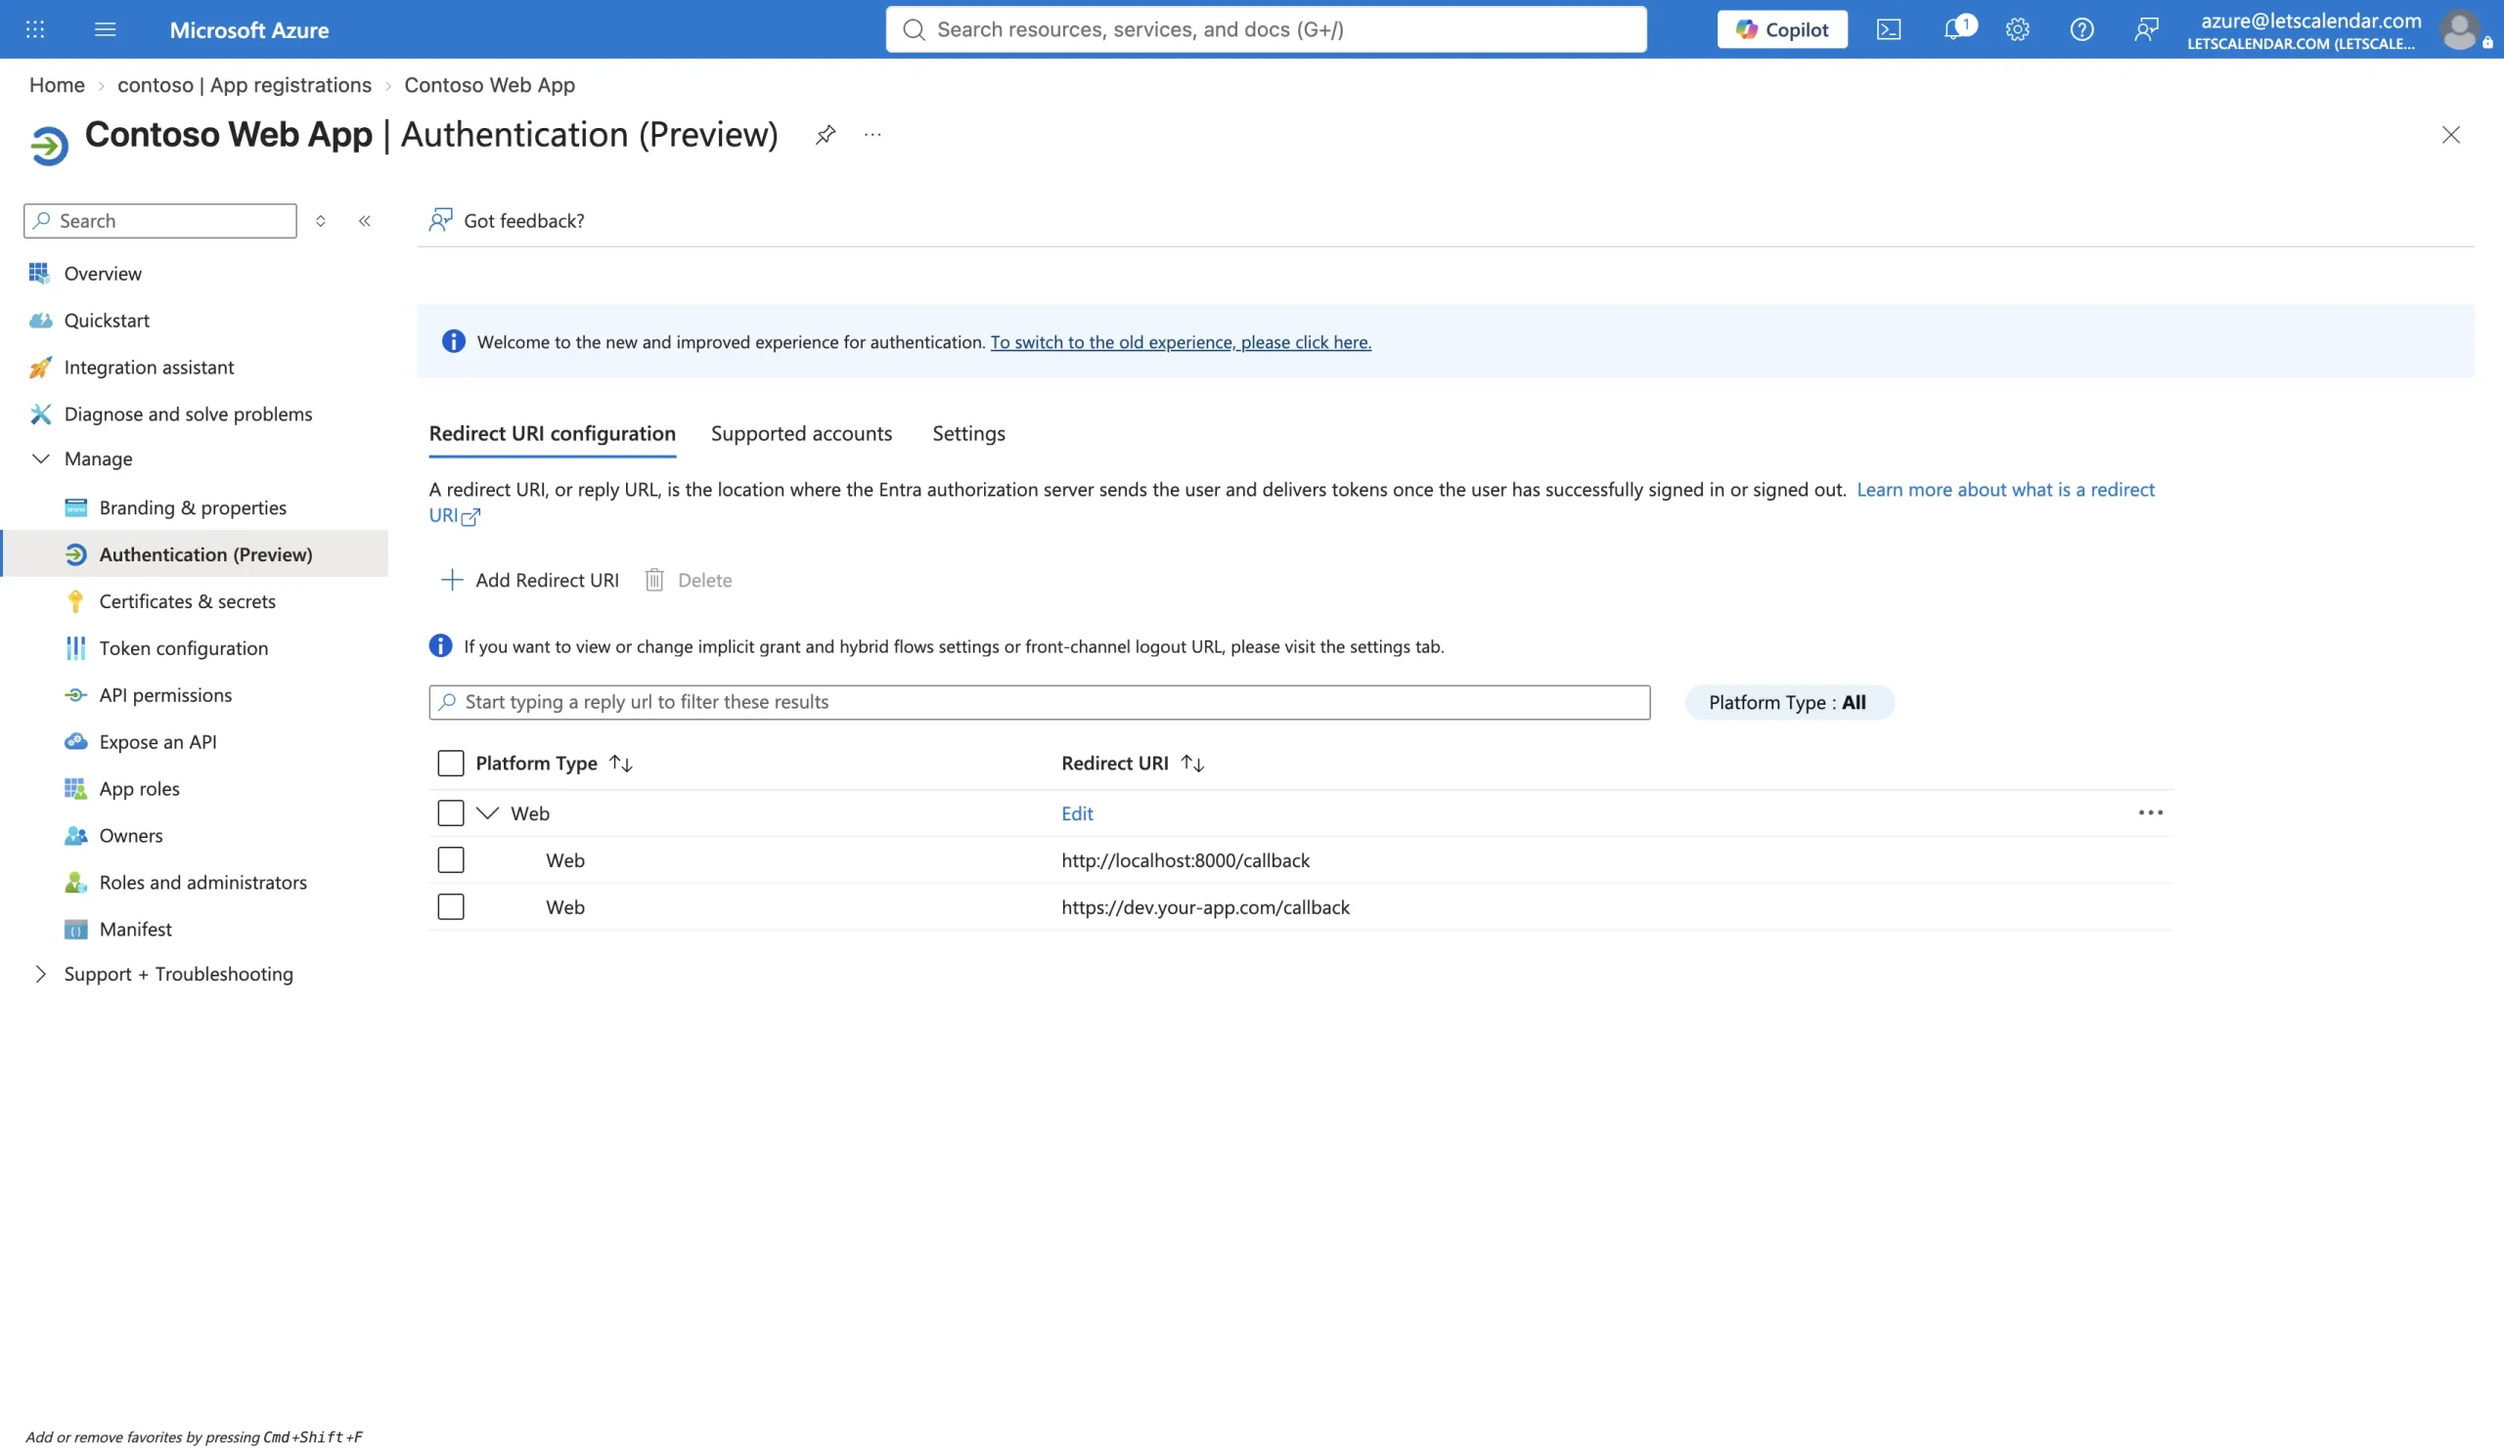The image size is (2504, 1449).
Task: Open Certificates & secrets in sidebar
Action: point(187,601)
